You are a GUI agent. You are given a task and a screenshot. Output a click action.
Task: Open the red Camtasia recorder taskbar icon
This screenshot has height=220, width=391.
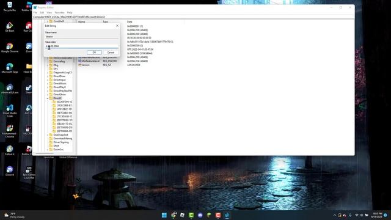point(218,215)
